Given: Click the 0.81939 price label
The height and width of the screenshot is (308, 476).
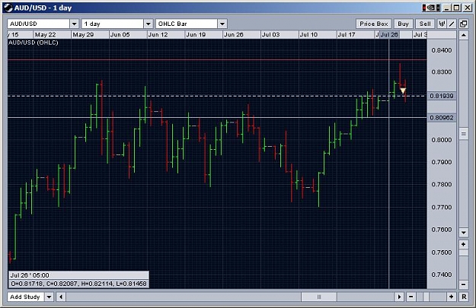Looking at the screenshot, I should (442, 96).
